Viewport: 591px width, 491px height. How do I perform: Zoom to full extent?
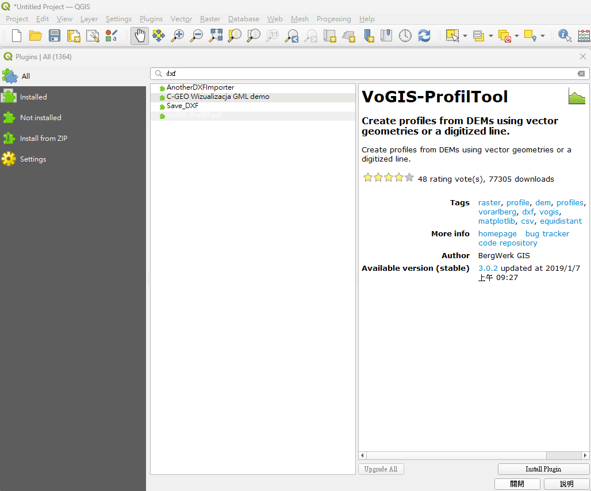[x=216, y=36]
